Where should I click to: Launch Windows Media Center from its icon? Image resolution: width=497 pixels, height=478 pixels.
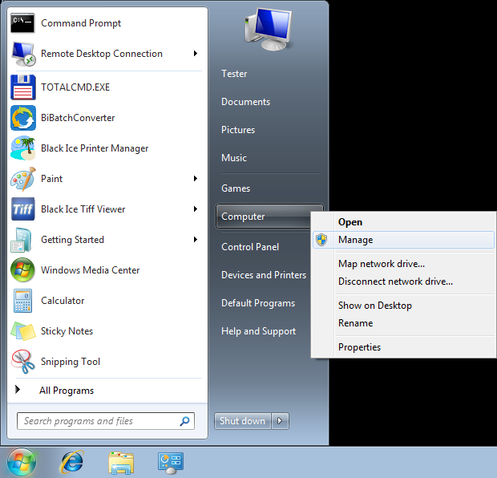click(x=22, y=270)
